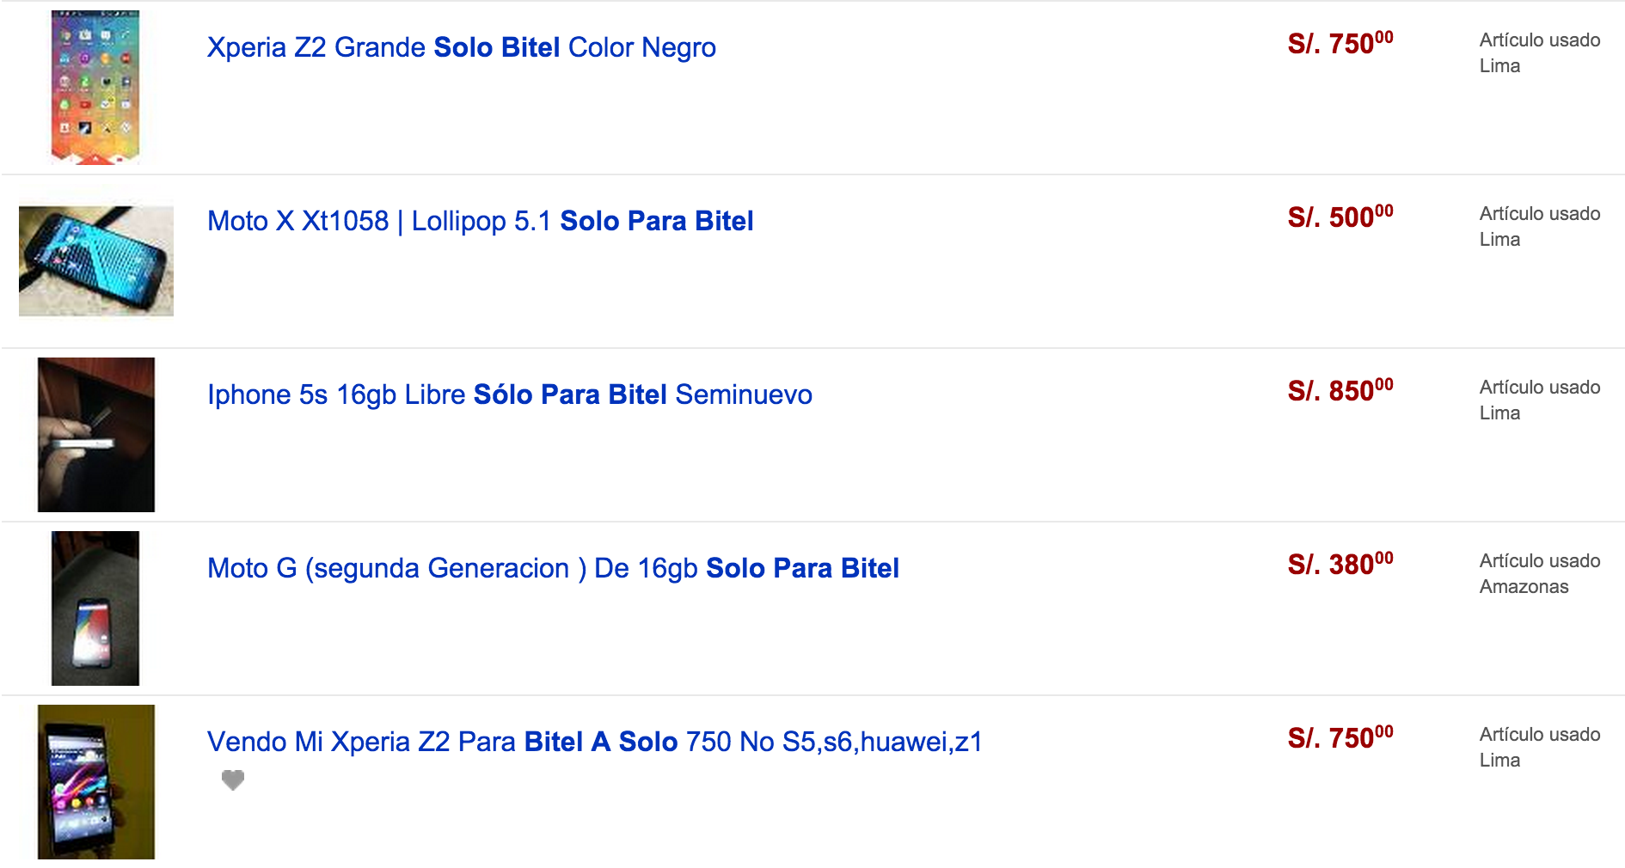Click Artículo usado label for Iphone 5s listing

pos(1540,388)
